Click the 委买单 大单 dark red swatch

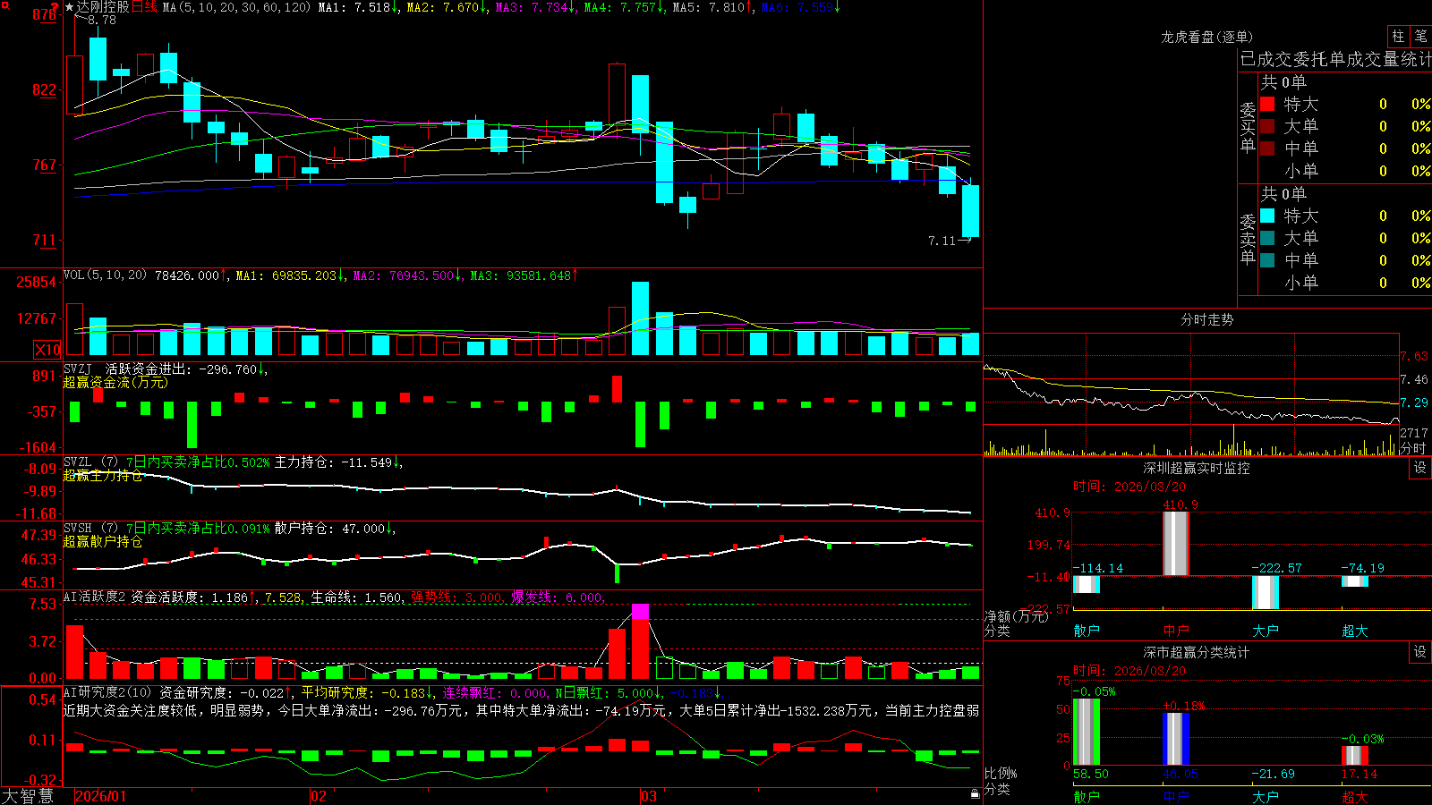tap(1267, 126)
